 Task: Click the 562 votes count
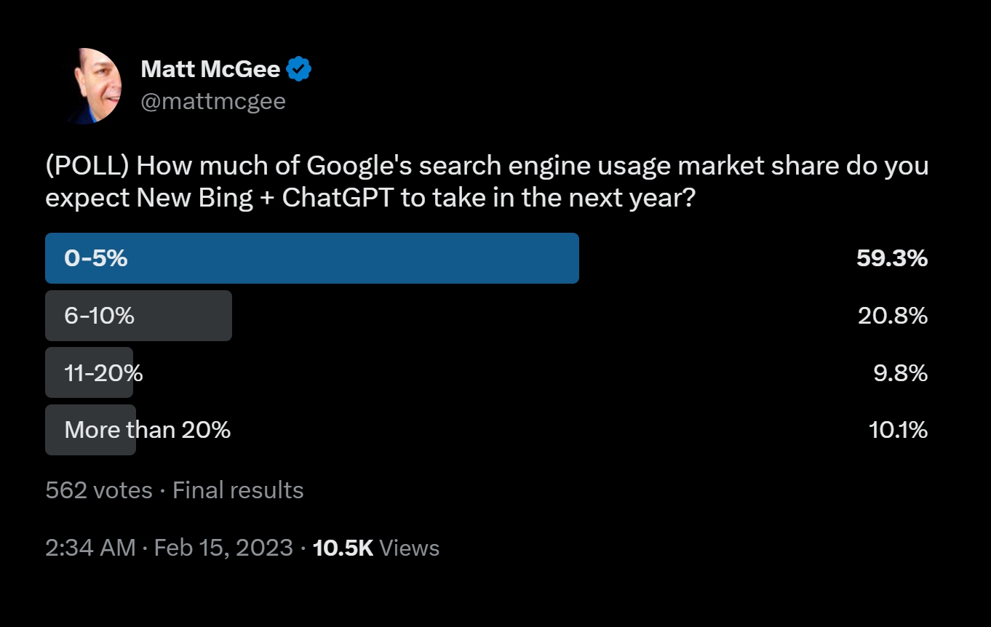tap(99, 490)
